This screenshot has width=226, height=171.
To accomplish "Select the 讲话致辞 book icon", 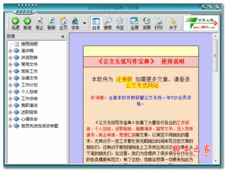I will tap(17, 58).
